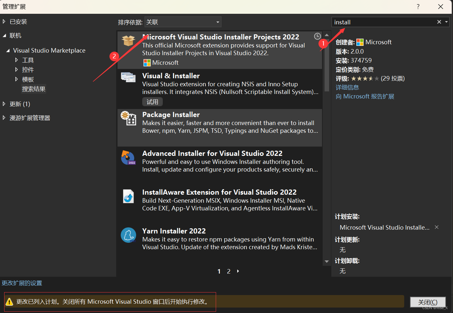The image size is (453, 313).
Task: Click the clock icon on the scheduled extension
Action: pos(317,36)
